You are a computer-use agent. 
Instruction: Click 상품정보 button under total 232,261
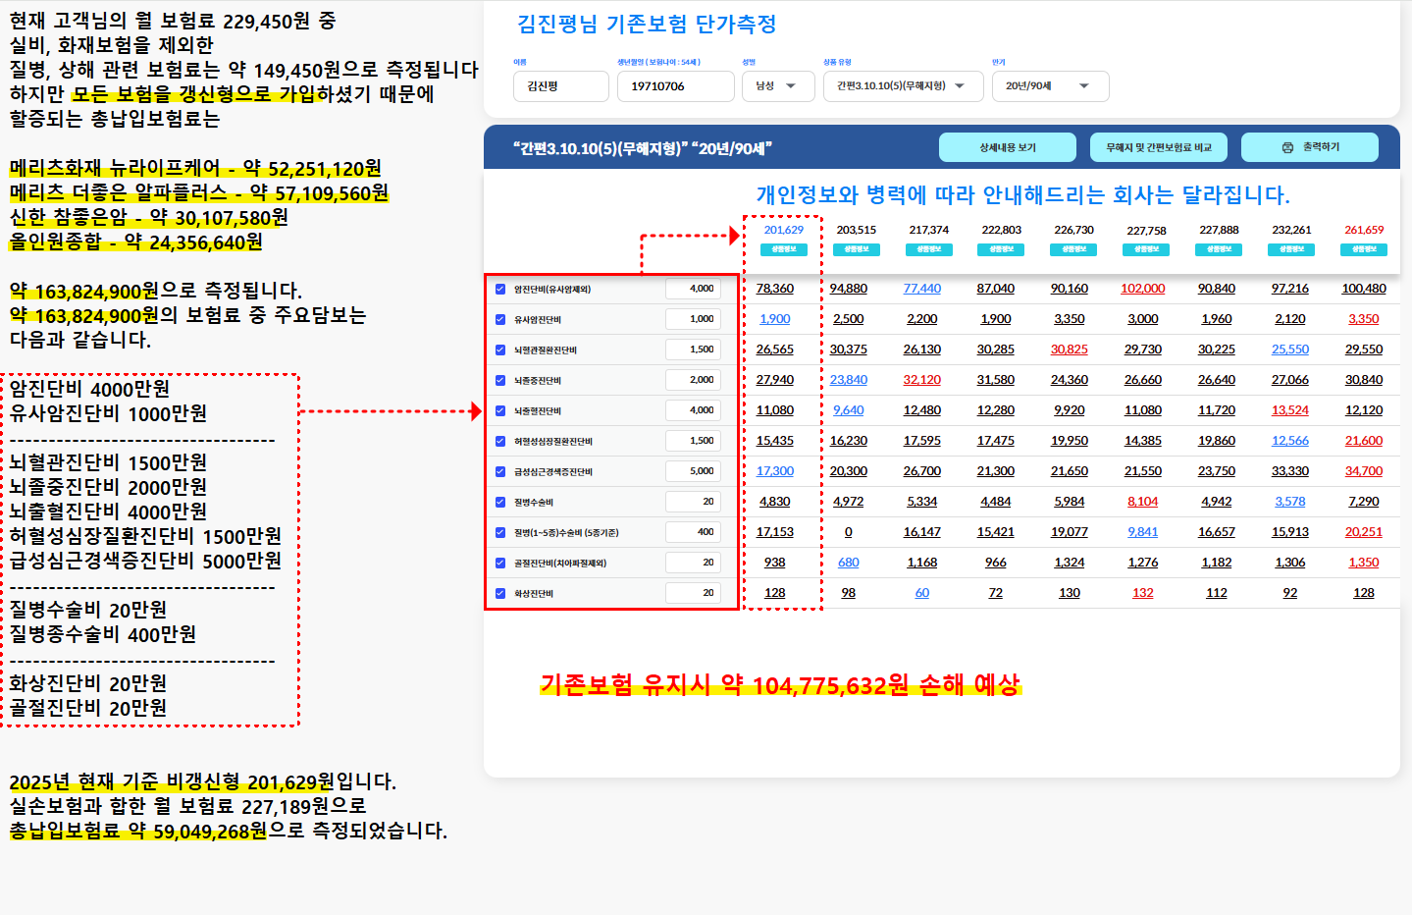(x=1291, y=249)
